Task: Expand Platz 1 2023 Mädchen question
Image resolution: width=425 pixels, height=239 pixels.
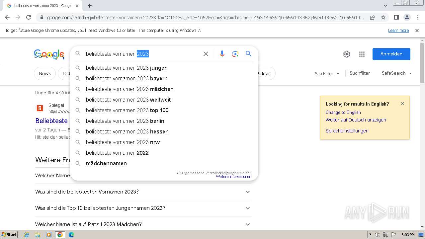Action: (143, 224)
